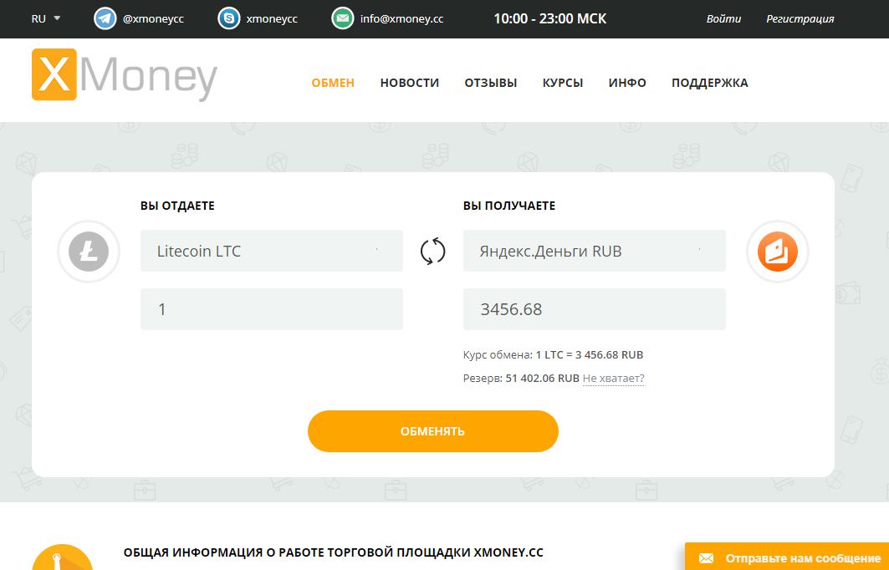This screenshot has width=889, height=570.
Task: Open the НОВОСТИ menu item
Action: (x=409, y=83)
